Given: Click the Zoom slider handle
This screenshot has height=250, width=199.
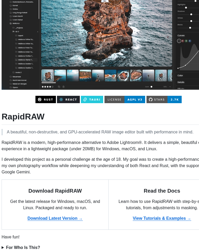Looking at the screenshot, I should tap(151, 87).
